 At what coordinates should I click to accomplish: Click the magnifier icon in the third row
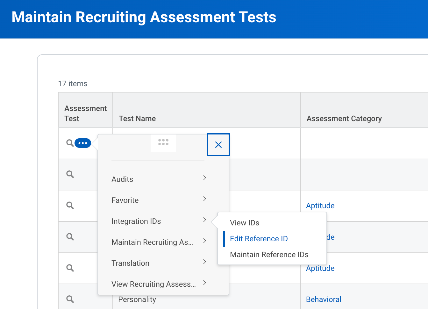tap(70, 205)
